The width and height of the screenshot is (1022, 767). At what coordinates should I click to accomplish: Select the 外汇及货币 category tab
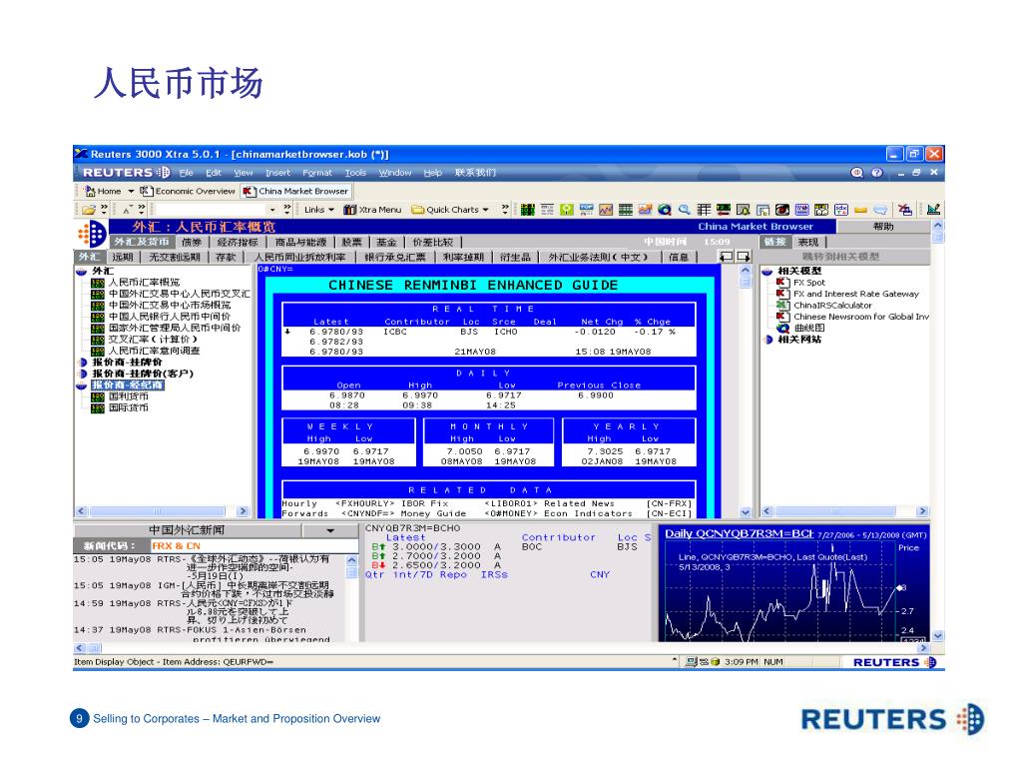pos(142,242)
